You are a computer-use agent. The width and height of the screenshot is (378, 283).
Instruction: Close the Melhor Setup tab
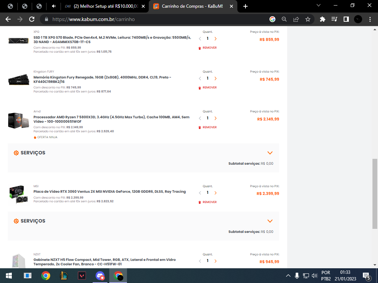pyautogui.click(x=143, y=7)
